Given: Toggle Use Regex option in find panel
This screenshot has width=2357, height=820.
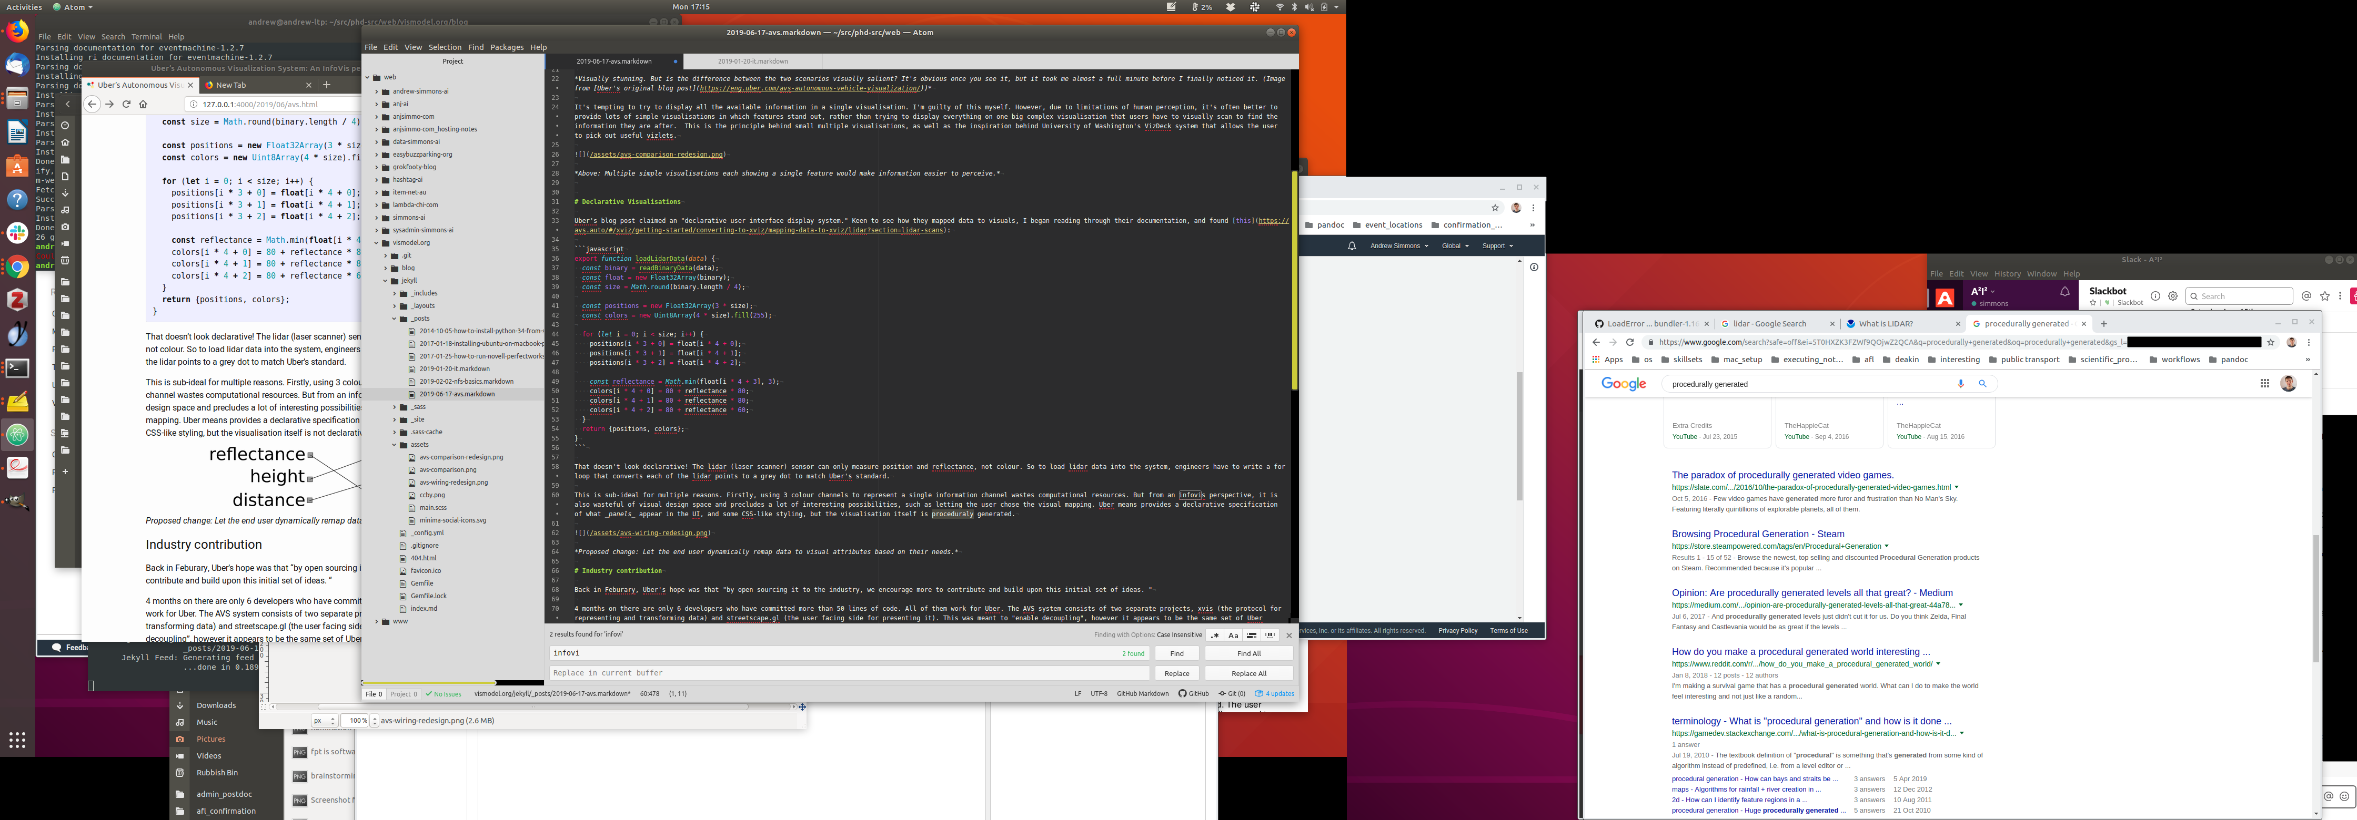Looking at the screenshot, I should tap(1215, 635).
